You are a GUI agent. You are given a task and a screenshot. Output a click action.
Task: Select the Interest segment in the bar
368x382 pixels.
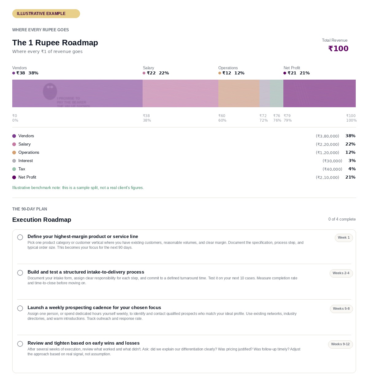[265, 93]
